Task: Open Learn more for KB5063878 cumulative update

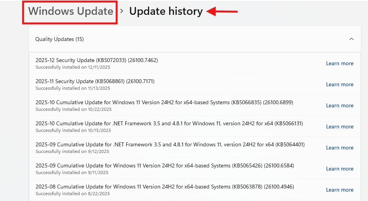Action: pyautogui.click(x=339, y=190)
